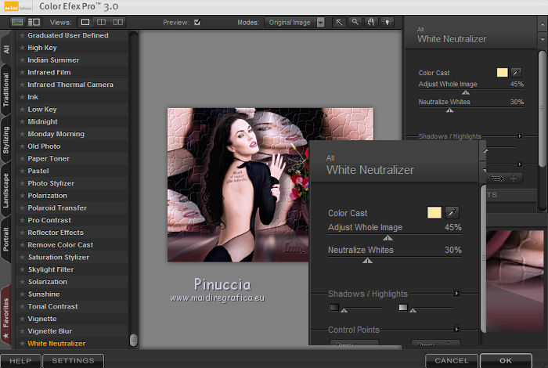Screen dimensions: 548x368
Task: Open the Modes dropdown menu
Action: click(x=320, y=23)
